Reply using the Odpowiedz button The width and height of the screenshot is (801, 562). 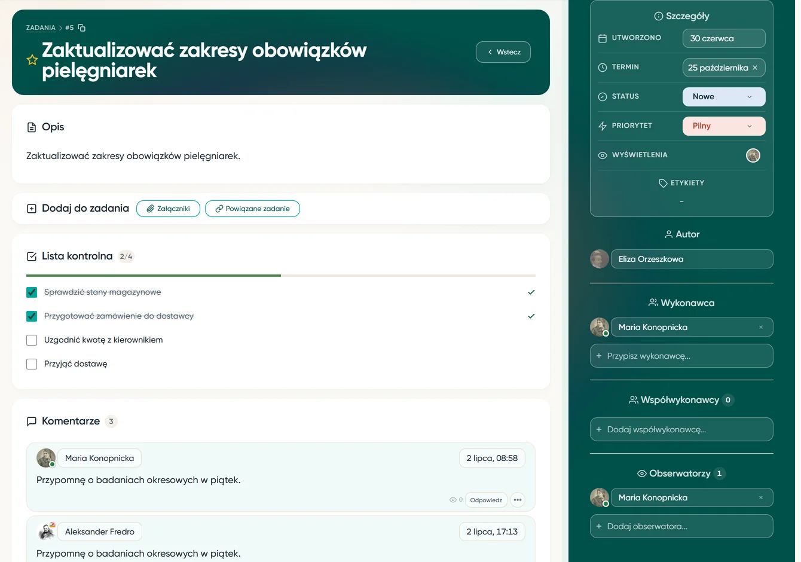[x=486, y=500]
